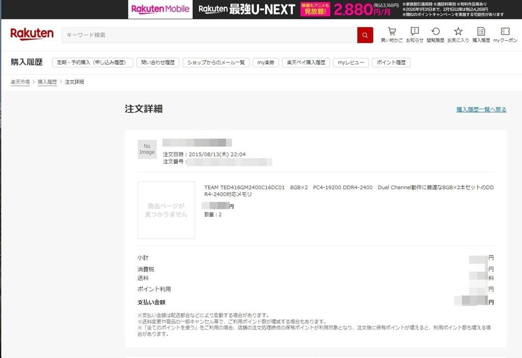The image size is (522, 358).
Task: View 閲覧履歴 browsing history icon
Action: point(436,34)
